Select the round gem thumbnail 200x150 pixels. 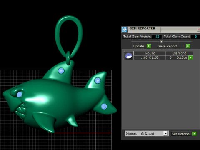129,55
